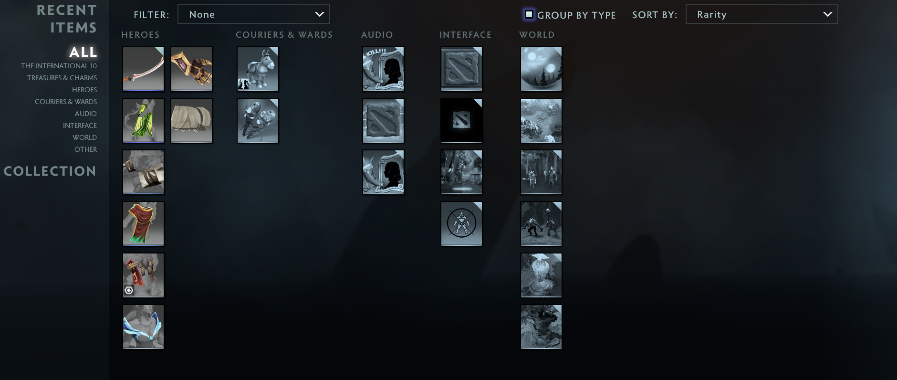Image resolution: width=897 pixels, height=380 pixels.
Task: Open the Treasures & Charms category
Action: [62, 78]
